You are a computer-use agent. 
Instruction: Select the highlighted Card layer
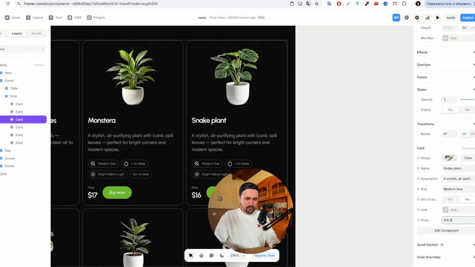pos(23,119)
